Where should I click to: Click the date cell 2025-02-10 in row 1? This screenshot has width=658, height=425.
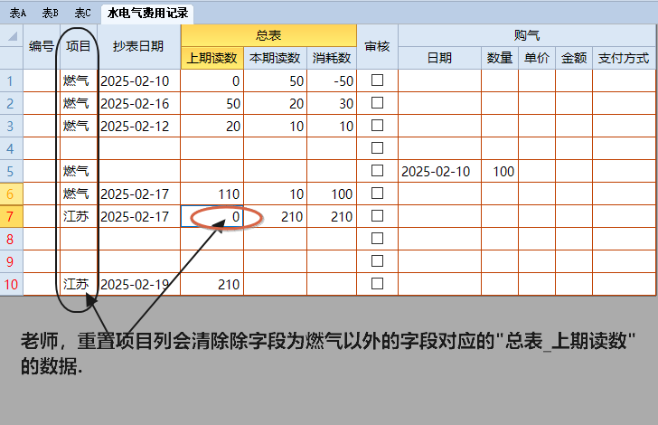[x=138, y=80]
